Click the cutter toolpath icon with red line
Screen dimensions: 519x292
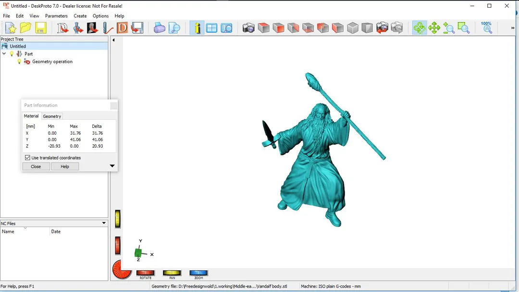(108, 28)
